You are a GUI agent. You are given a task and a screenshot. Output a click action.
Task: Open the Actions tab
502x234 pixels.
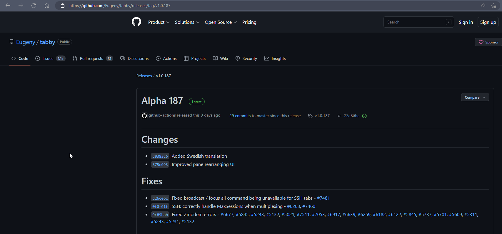[x=166, y=58]
